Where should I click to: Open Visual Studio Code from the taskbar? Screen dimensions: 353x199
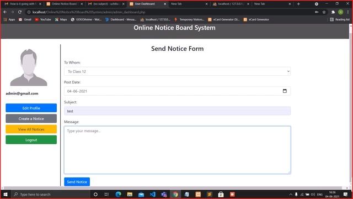point(152,194)
